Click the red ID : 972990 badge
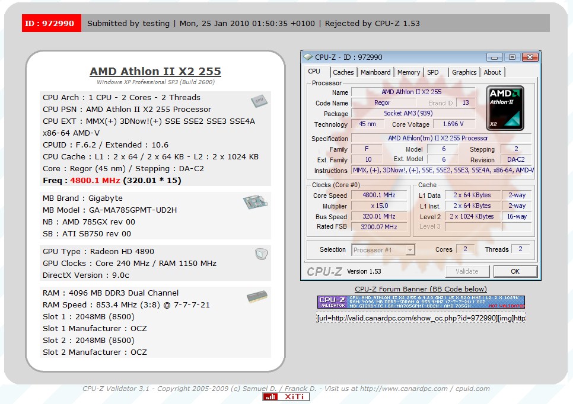Viewport: 573px width, 404px height. coord(52,23)
